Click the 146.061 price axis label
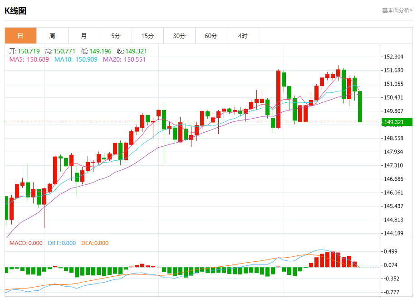The image size is (417, 298). click(393, 192)
